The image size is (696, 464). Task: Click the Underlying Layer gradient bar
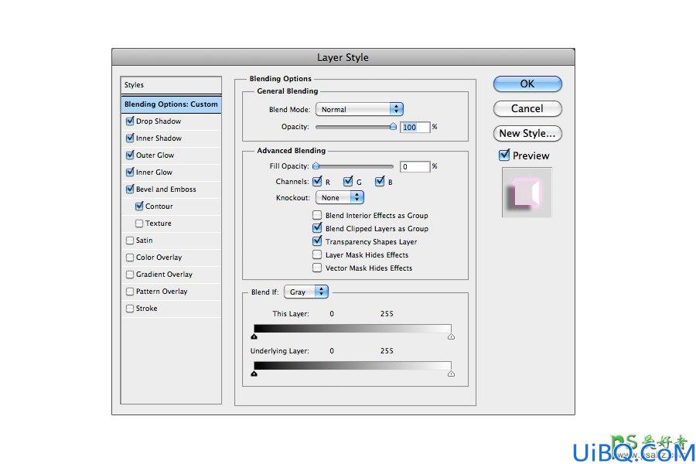coord(353,366)
